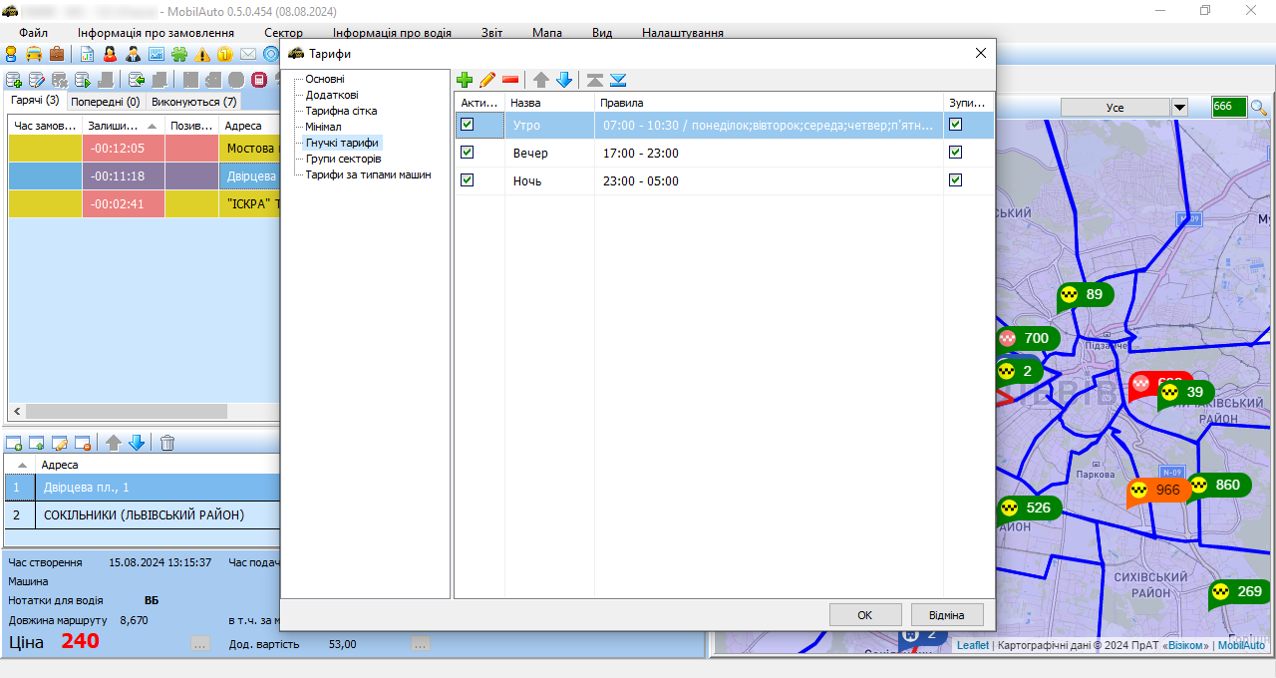The image size is (1276, 678).
Task: Select Тарифна сітка in tariff tree
Action: (x=341, y=111)
